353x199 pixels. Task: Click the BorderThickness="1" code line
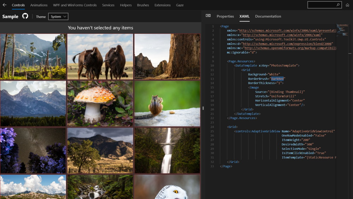pyautogui.click(x=266, y=83)
